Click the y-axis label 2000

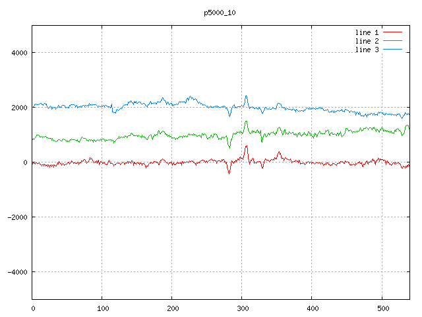click(x=19, y=108)
